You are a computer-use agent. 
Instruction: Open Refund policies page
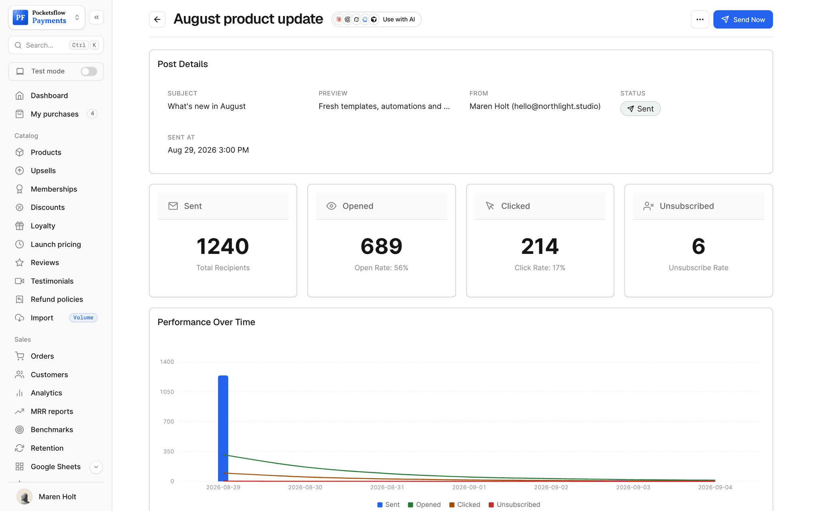(x=56, y=299)
